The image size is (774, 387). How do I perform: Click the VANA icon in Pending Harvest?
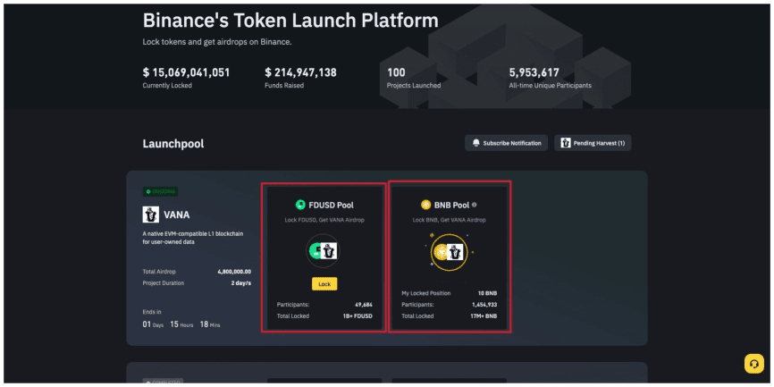[567, 143]
